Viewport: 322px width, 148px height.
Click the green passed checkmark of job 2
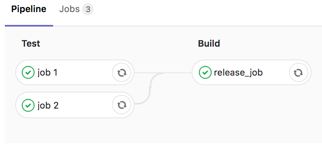pos(28,105)
